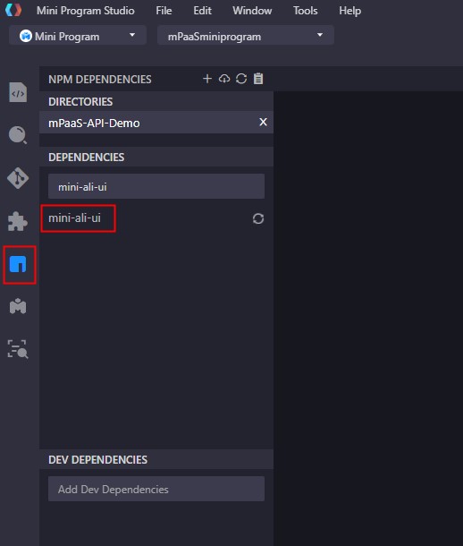Open the Window menu
The image size is (463, 546).
252,11
